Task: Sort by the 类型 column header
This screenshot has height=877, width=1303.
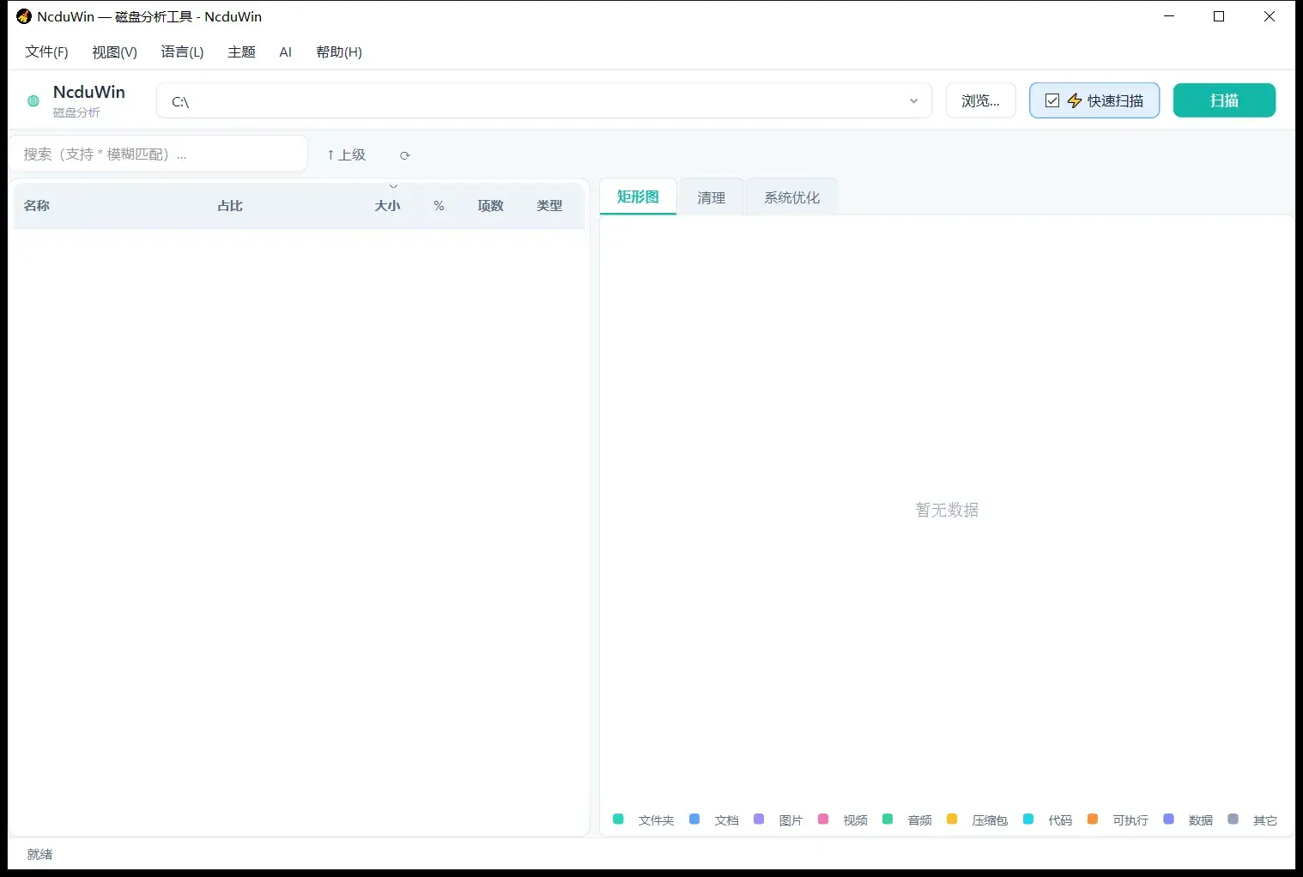Action: click(549, 206)
